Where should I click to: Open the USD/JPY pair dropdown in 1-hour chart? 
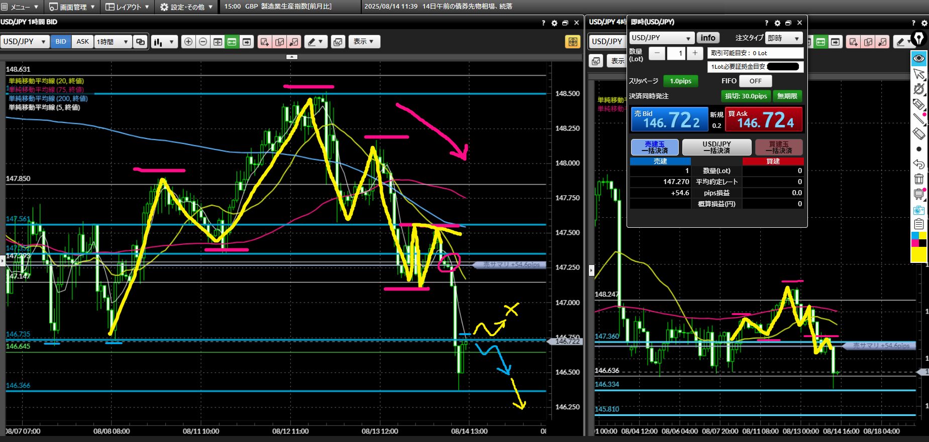coord(25,42)
